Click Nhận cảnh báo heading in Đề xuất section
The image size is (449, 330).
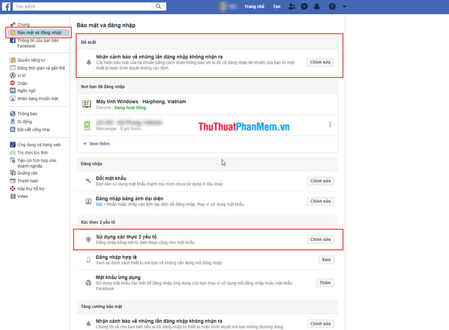pyautogui.click(x=160, y=56)
